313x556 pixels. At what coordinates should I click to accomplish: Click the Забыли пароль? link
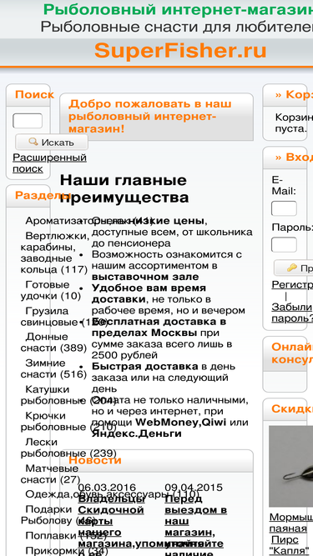pos(292,313)
